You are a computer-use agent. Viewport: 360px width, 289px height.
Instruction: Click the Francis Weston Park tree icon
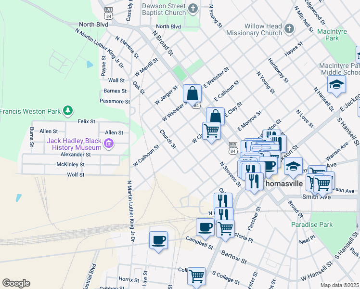click(68, 111)
